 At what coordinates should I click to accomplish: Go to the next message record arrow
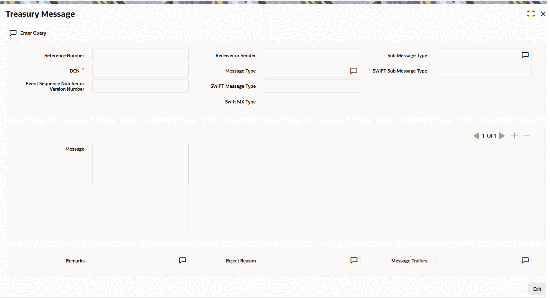[502, 136]
